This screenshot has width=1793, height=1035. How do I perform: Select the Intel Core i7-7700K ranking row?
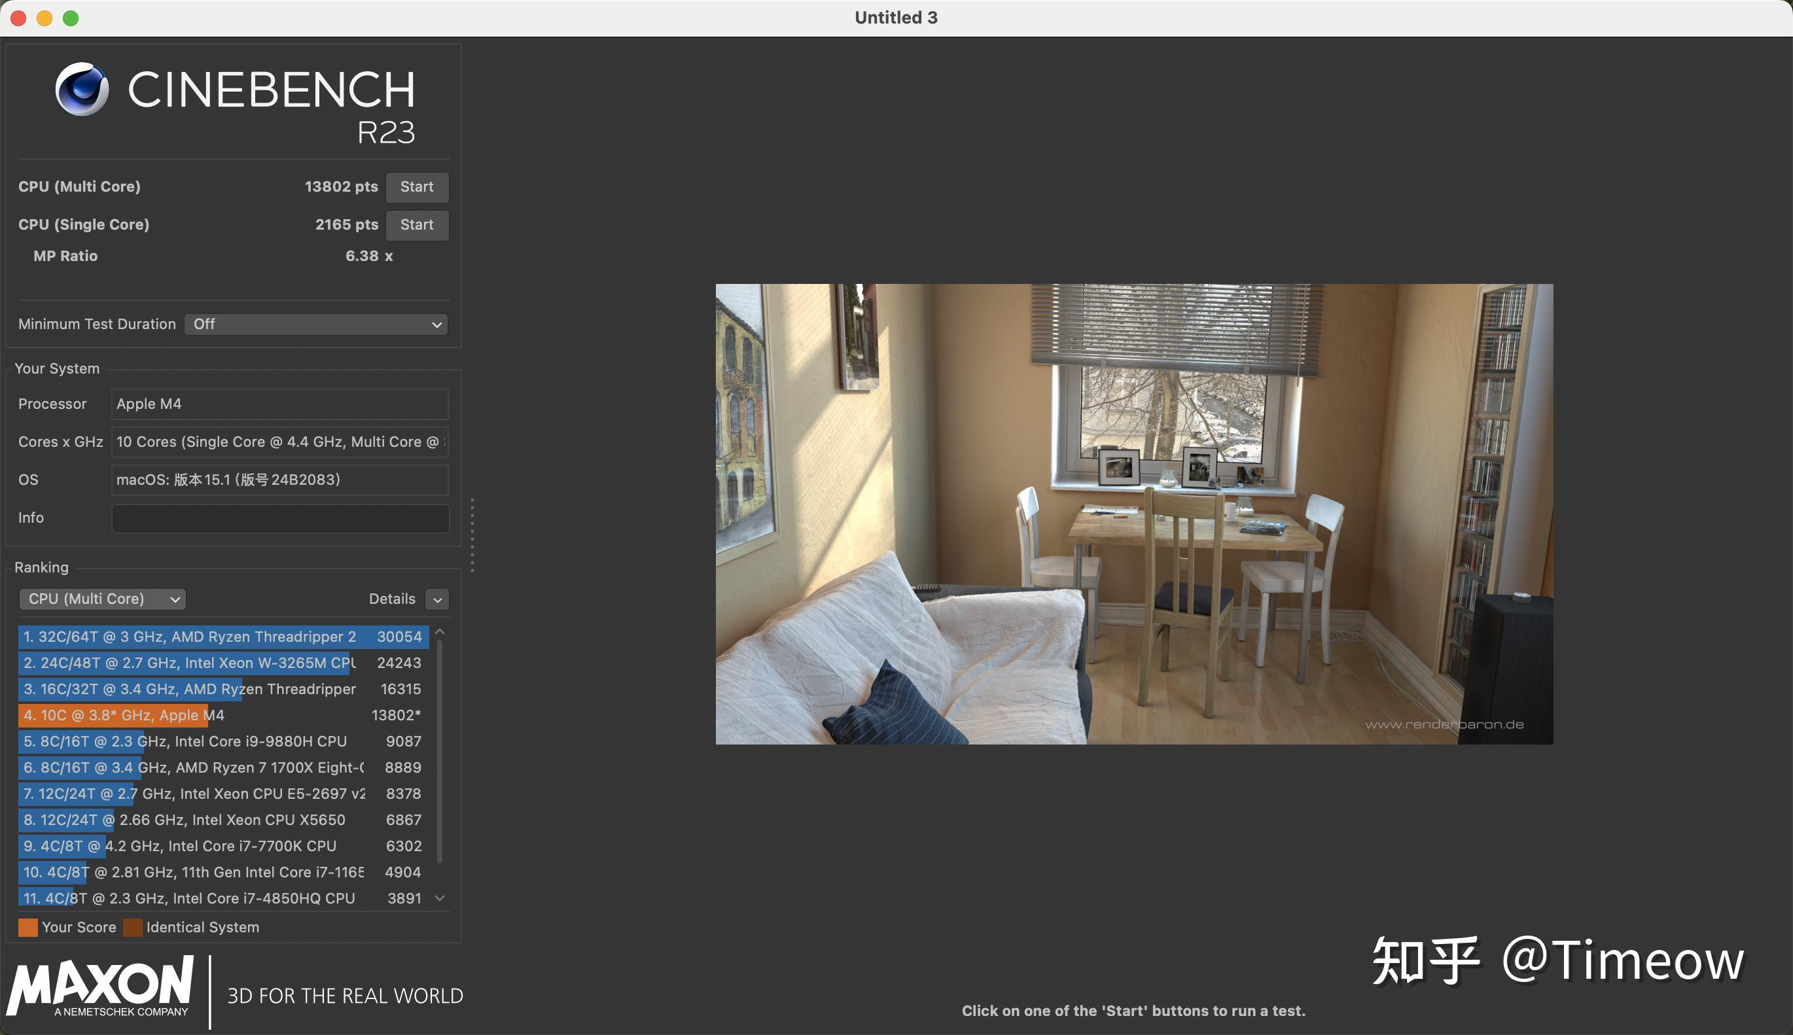(224, 846)
